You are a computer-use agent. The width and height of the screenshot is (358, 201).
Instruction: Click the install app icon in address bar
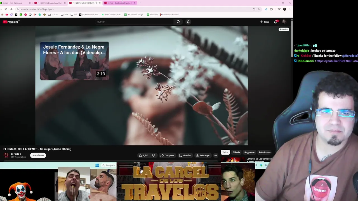254,9
